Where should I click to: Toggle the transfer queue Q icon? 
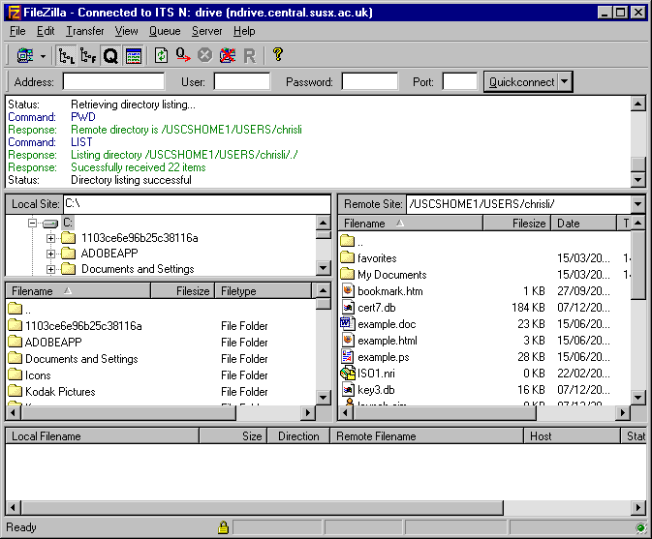click(x=110, y=55)
